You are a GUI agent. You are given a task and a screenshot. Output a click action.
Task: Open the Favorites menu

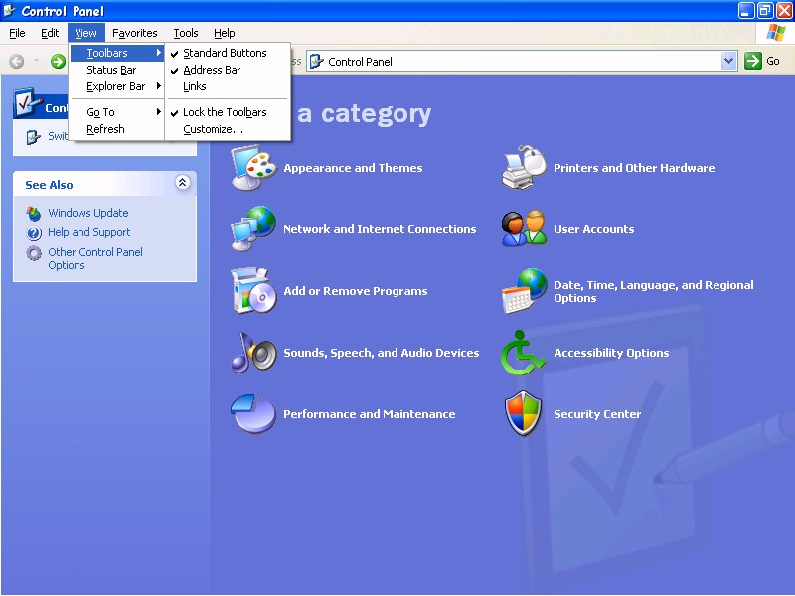135,33
